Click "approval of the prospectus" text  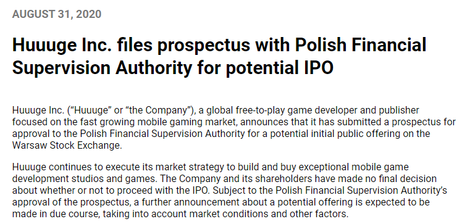[x=70, y=202]
